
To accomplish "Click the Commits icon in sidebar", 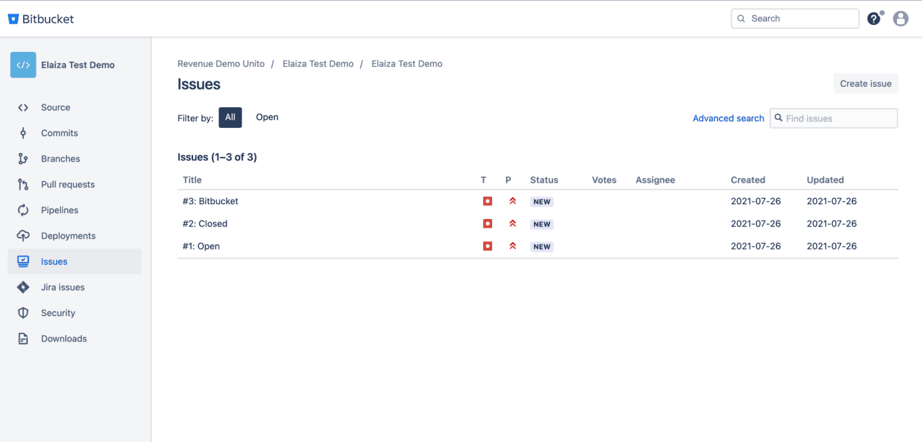I will [x=23, y=133].
